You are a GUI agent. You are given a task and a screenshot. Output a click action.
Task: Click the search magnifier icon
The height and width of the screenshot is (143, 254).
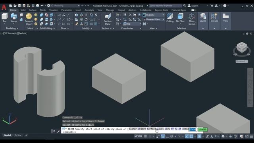point(185,6)
